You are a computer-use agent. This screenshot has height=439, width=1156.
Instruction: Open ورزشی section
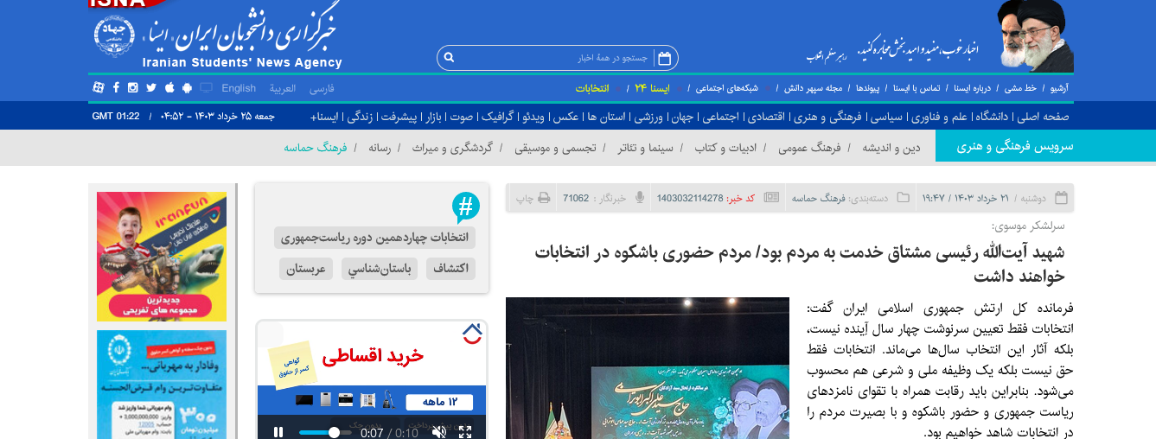pyautogui.click(x=648, y=116)
